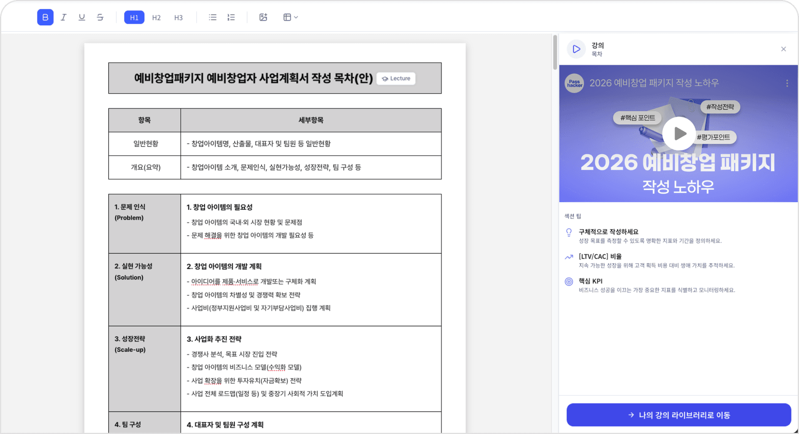Toggle underline formatting
The height and width of the screenshot is (434, 799).
pos(82,17)
